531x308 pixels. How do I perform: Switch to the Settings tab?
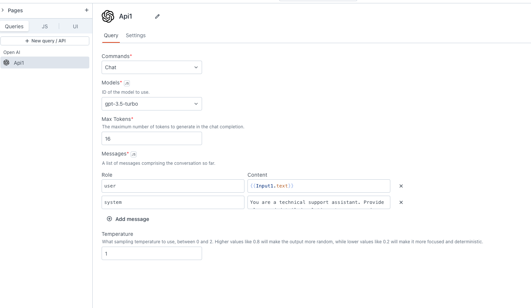(135, 35)
